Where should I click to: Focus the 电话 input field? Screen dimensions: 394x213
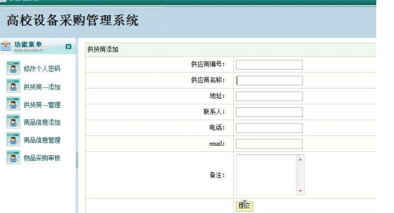click(269, 128)
